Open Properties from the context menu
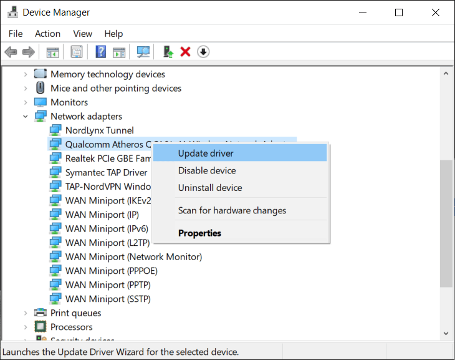455x360 pixels. tap(199, 233)
